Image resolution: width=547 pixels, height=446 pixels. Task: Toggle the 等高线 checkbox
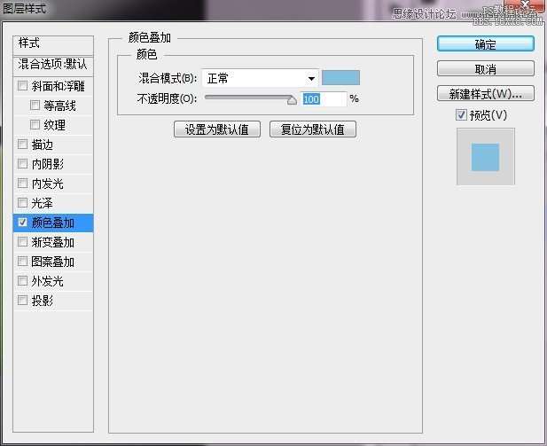[35, 106]
